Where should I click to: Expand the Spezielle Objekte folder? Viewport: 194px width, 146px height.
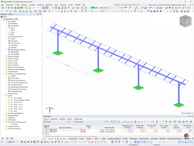point(4,56)
